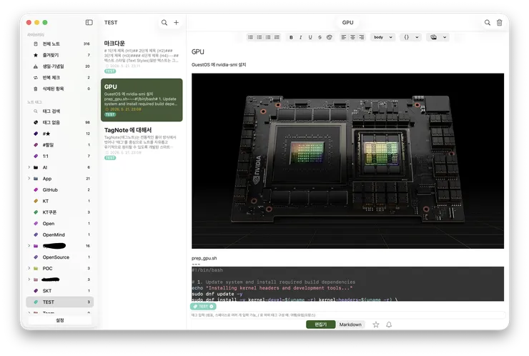Expand the POC tag folder
This screenshot has width=529, height=356.
pos(29,268)
